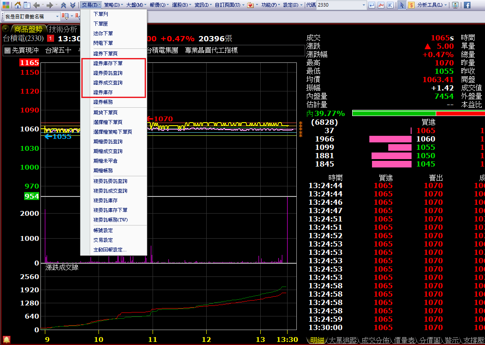This screenshot has height=345, width=485.
Task: Click the dollar sign order icon
Action: point(411,5)
